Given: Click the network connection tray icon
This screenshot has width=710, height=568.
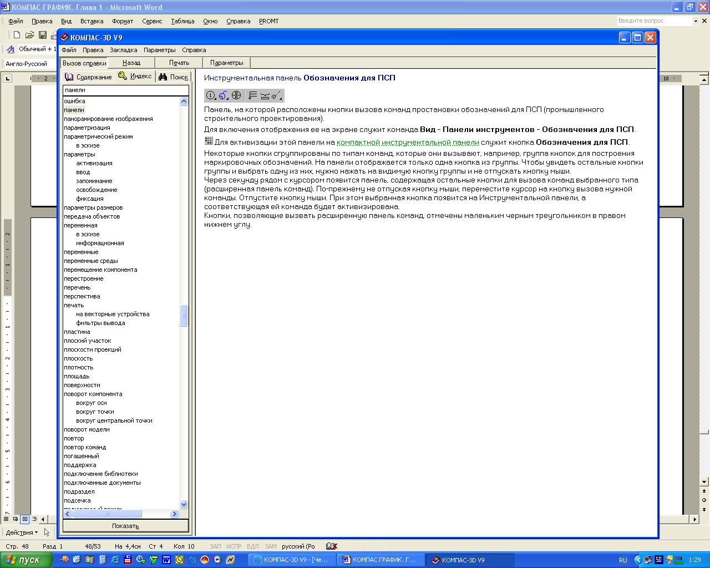Looking at the screenshot, I should coord(648,560).
